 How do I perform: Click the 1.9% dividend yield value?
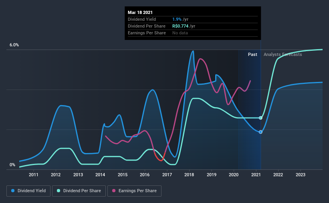click(x=177, y=19)
